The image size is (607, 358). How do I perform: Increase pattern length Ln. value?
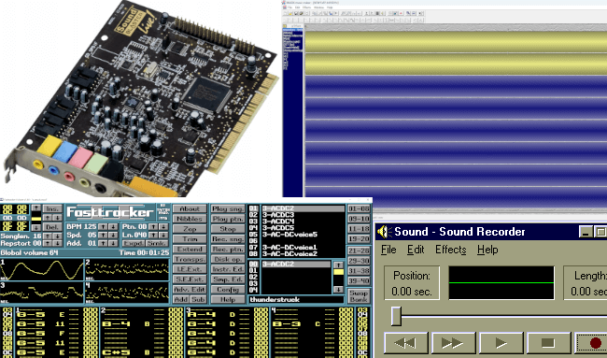click(154, 235)
